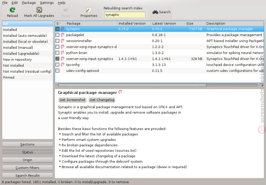Sort by Description column header

[234, 23]
